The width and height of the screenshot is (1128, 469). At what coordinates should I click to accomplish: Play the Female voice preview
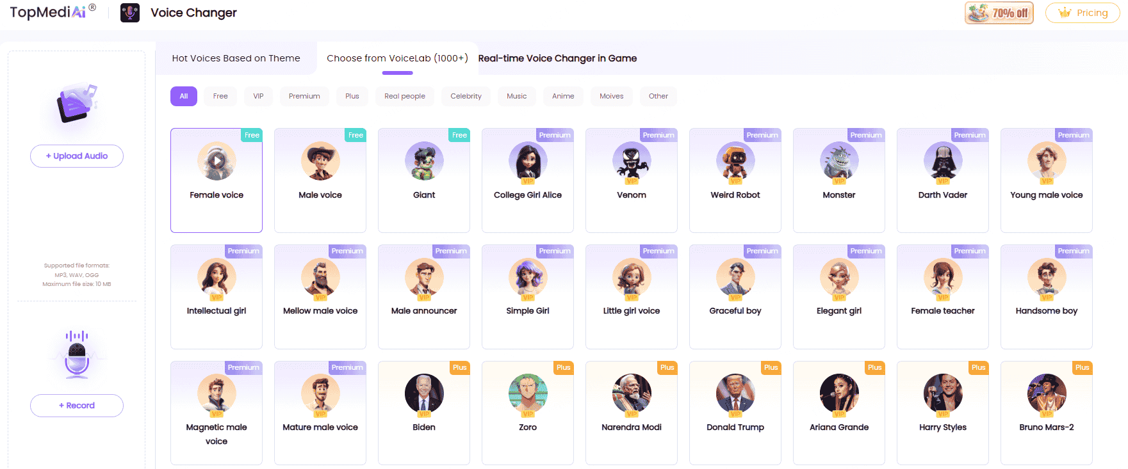click(x=217, y=161)
